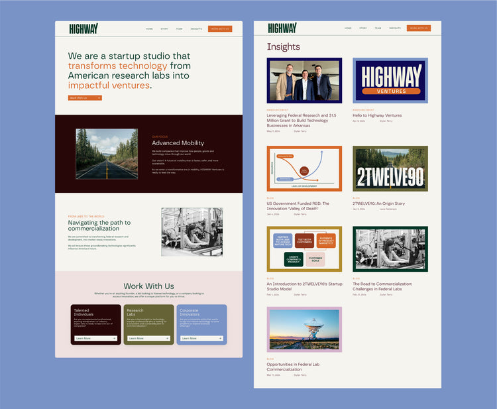Expand Learn More in the Corporate Innovators card

pyautogui.click(x=201, y=338)
